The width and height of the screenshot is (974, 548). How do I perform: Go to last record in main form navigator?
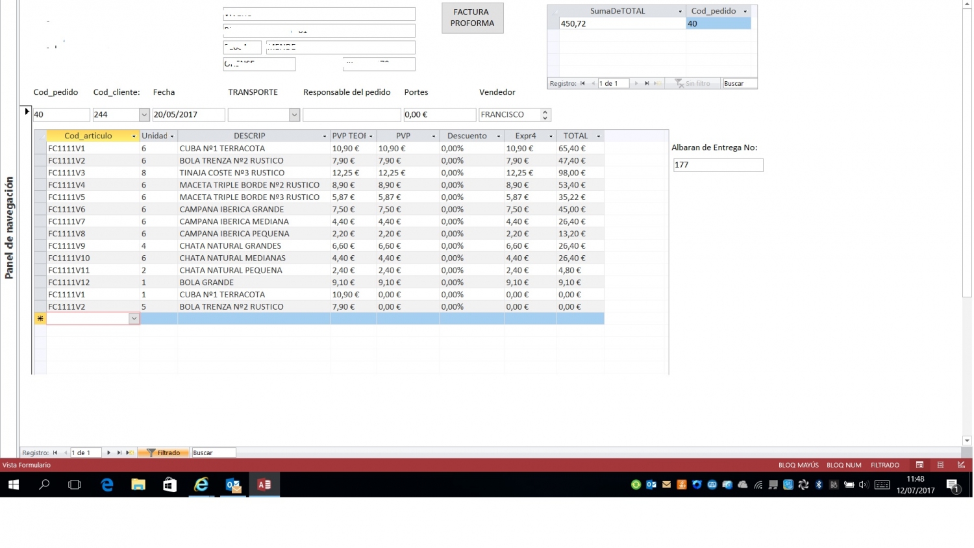[119, 453]
